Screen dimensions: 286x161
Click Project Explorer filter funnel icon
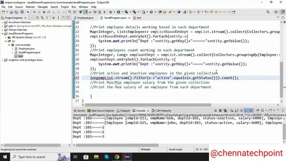tap(47, 18)
